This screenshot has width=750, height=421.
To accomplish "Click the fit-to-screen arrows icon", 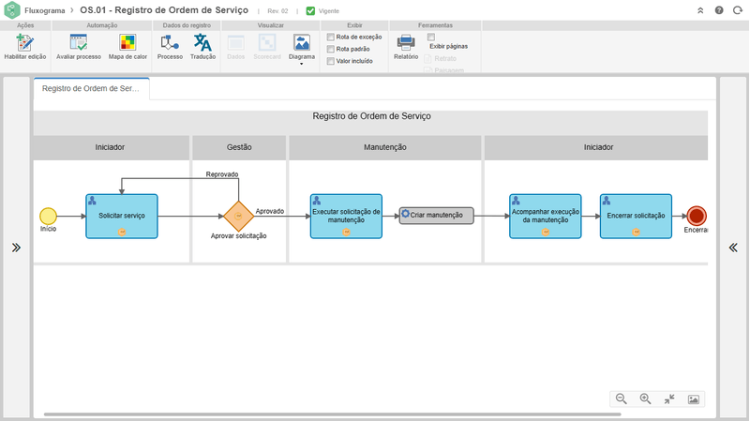I will [669, 399].
